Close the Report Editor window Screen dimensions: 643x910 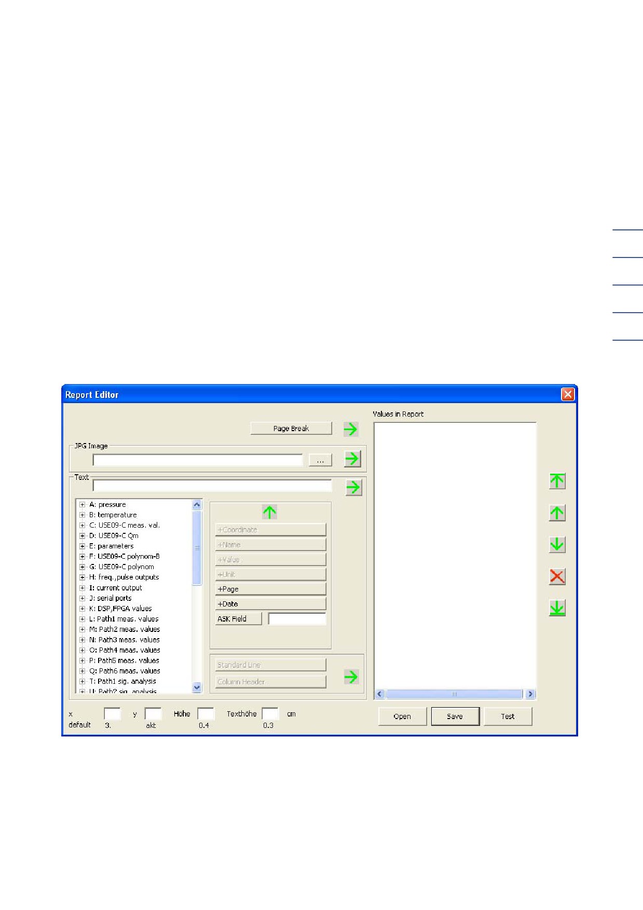568,394
